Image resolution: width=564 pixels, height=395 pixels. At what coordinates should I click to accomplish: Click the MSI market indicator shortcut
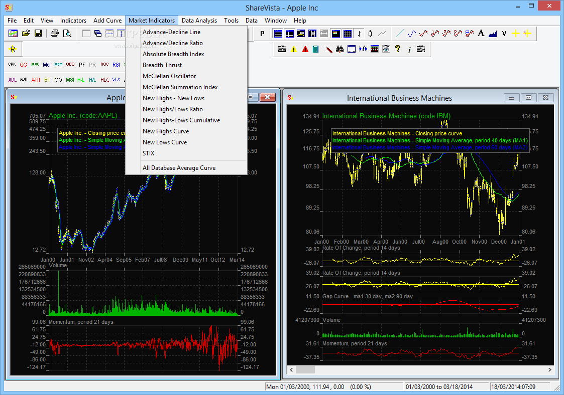(70, 80)
